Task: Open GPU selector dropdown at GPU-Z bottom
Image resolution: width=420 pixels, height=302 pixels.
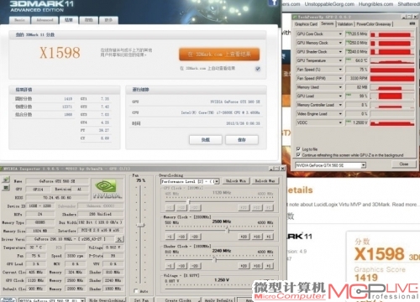Action: click(x=363, y=165)
